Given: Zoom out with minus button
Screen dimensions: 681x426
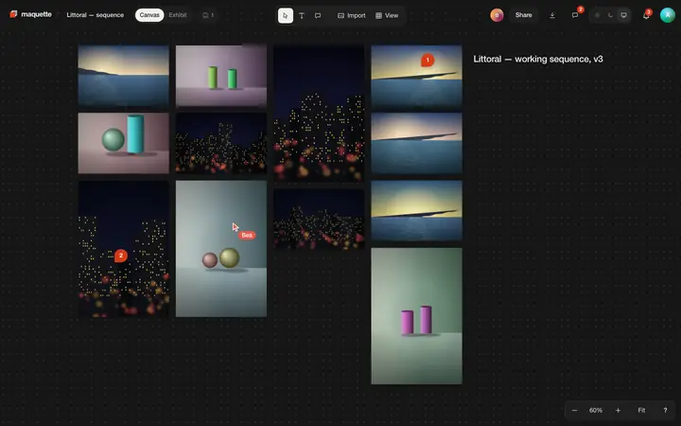Looking at the screenshot, I should tap(575, 410).
